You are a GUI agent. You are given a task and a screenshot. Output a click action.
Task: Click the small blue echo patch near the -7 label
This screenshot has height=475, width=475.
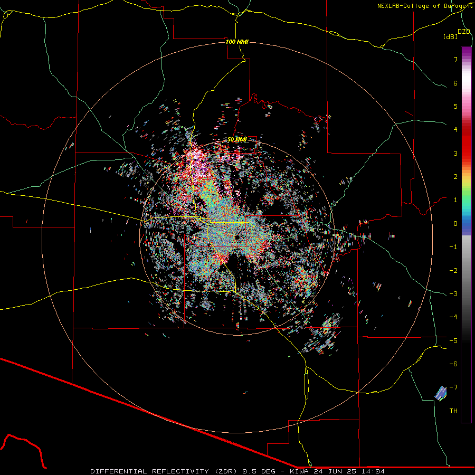pos(441,394)
